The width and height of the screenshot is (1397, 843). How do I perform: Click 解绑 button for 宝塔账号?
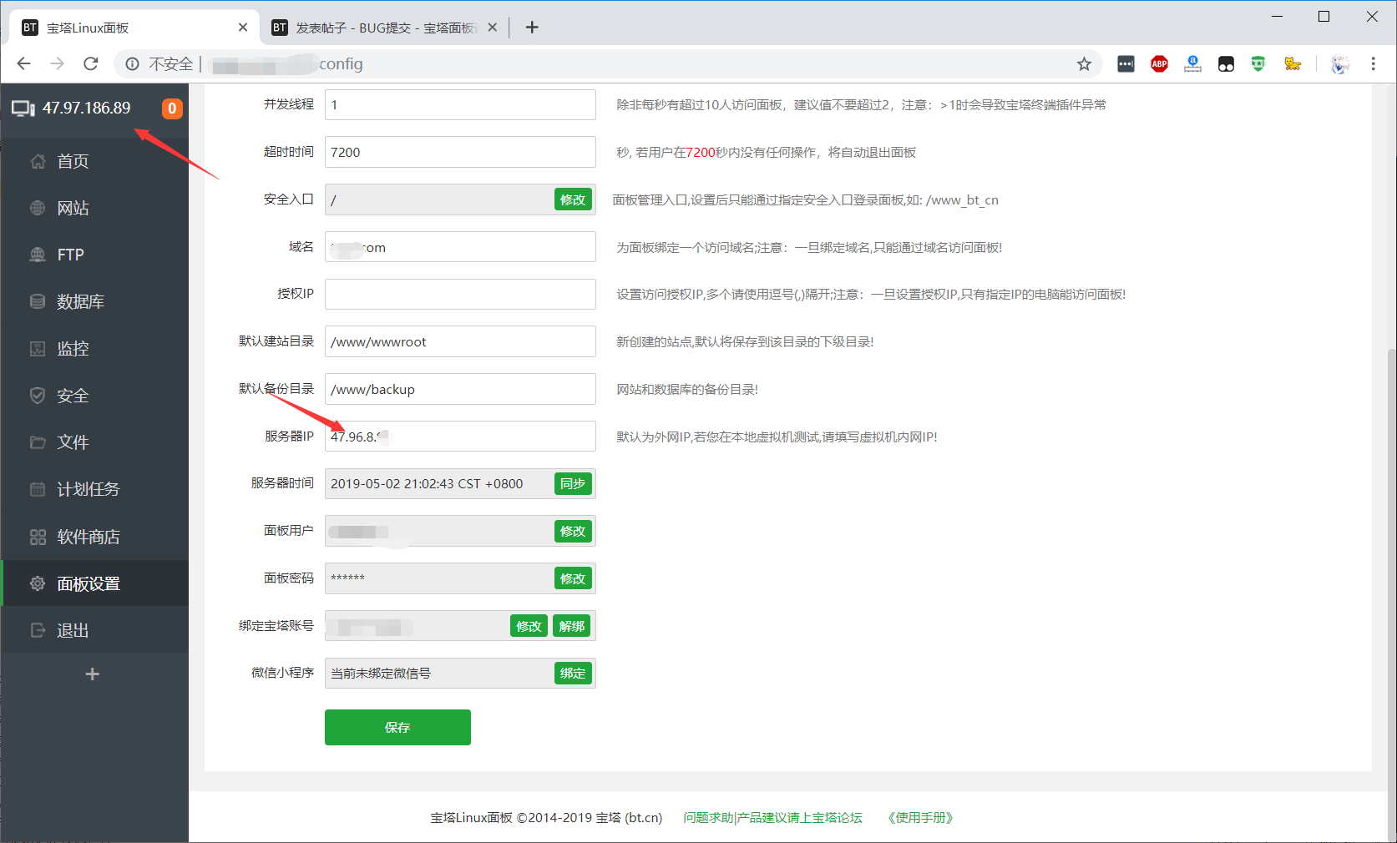[x=572, y=626]
